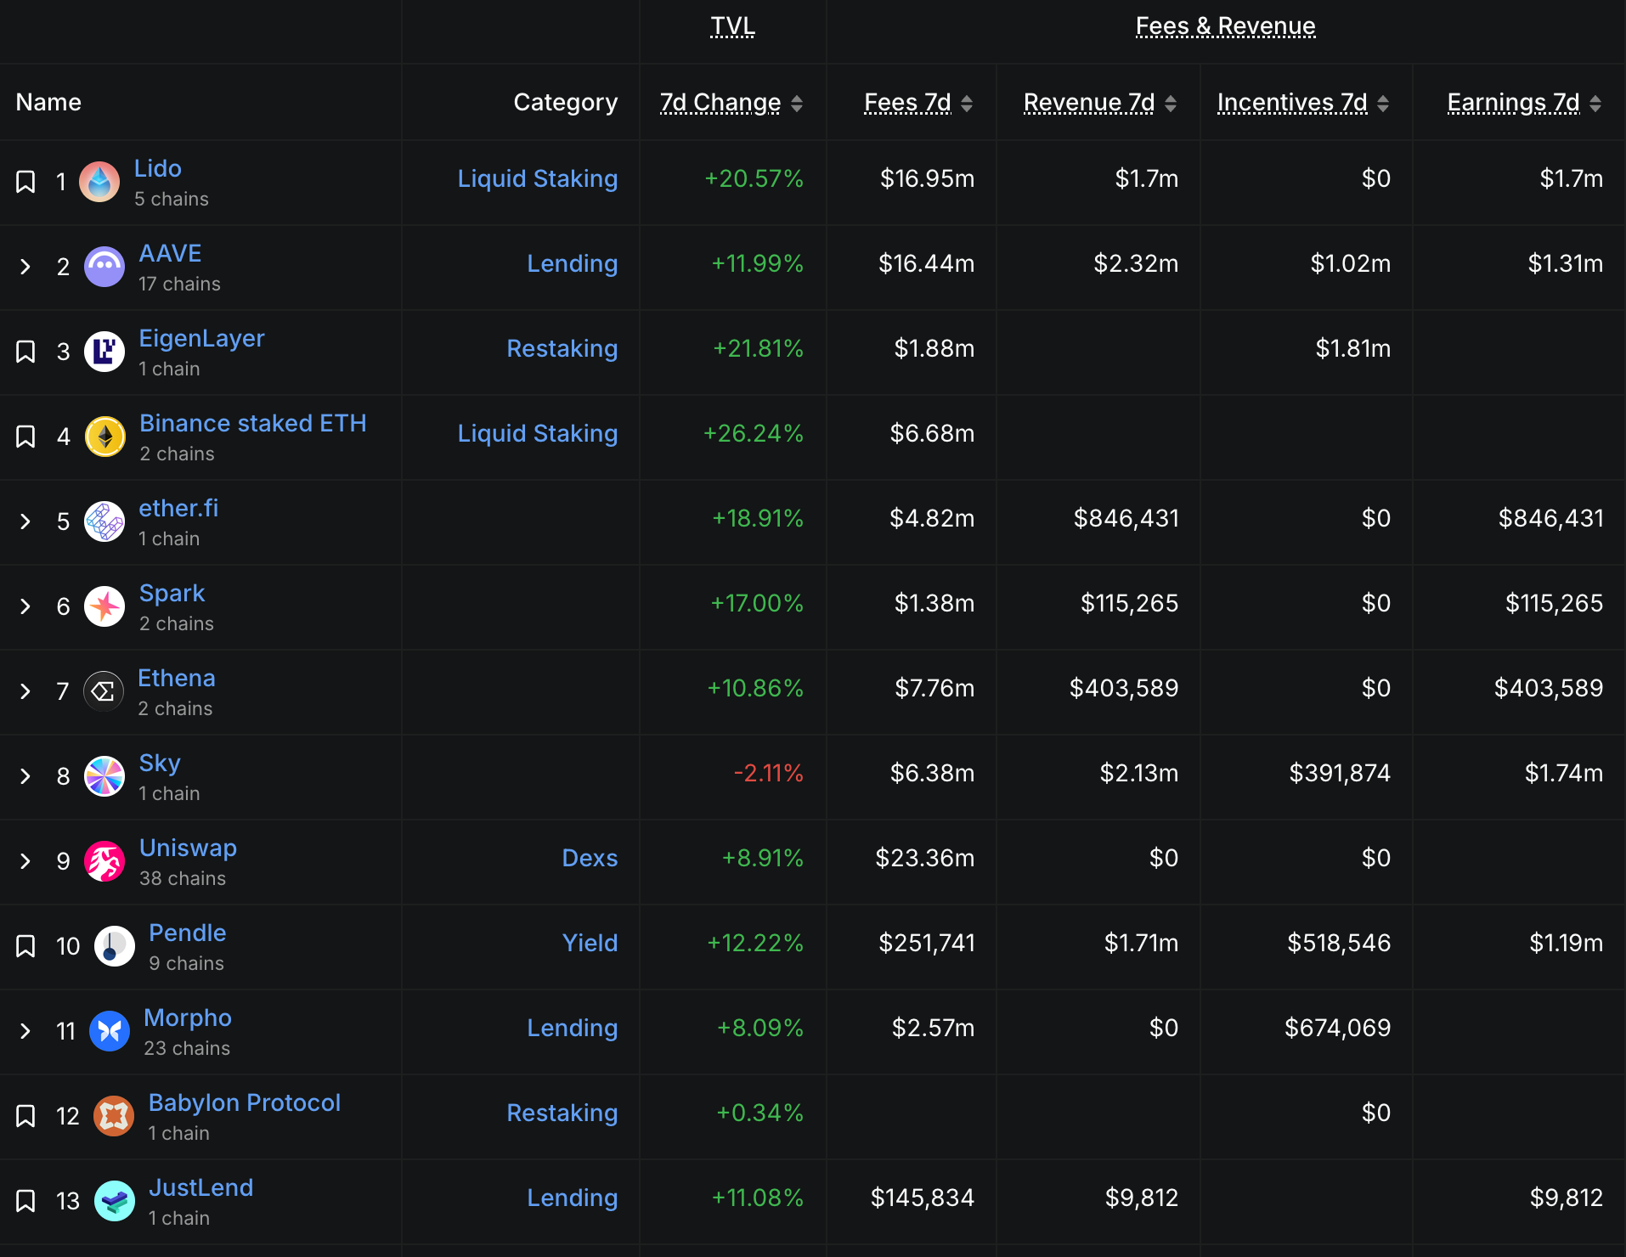Sort by Incentives 7d arrows icon

1383,103
